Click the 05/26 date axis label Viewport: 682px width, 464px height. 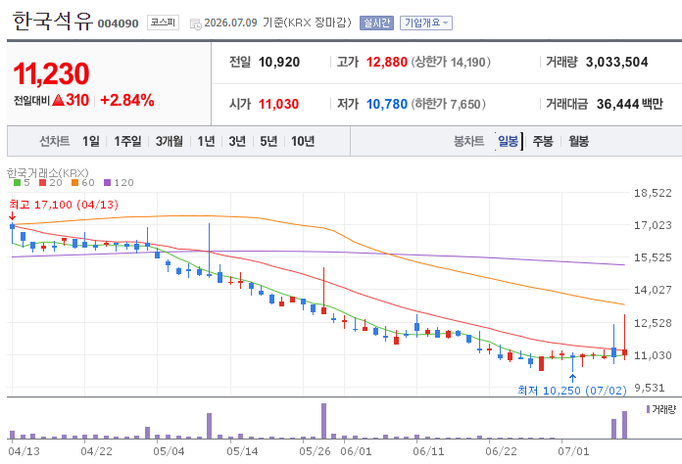click(315, 452)
